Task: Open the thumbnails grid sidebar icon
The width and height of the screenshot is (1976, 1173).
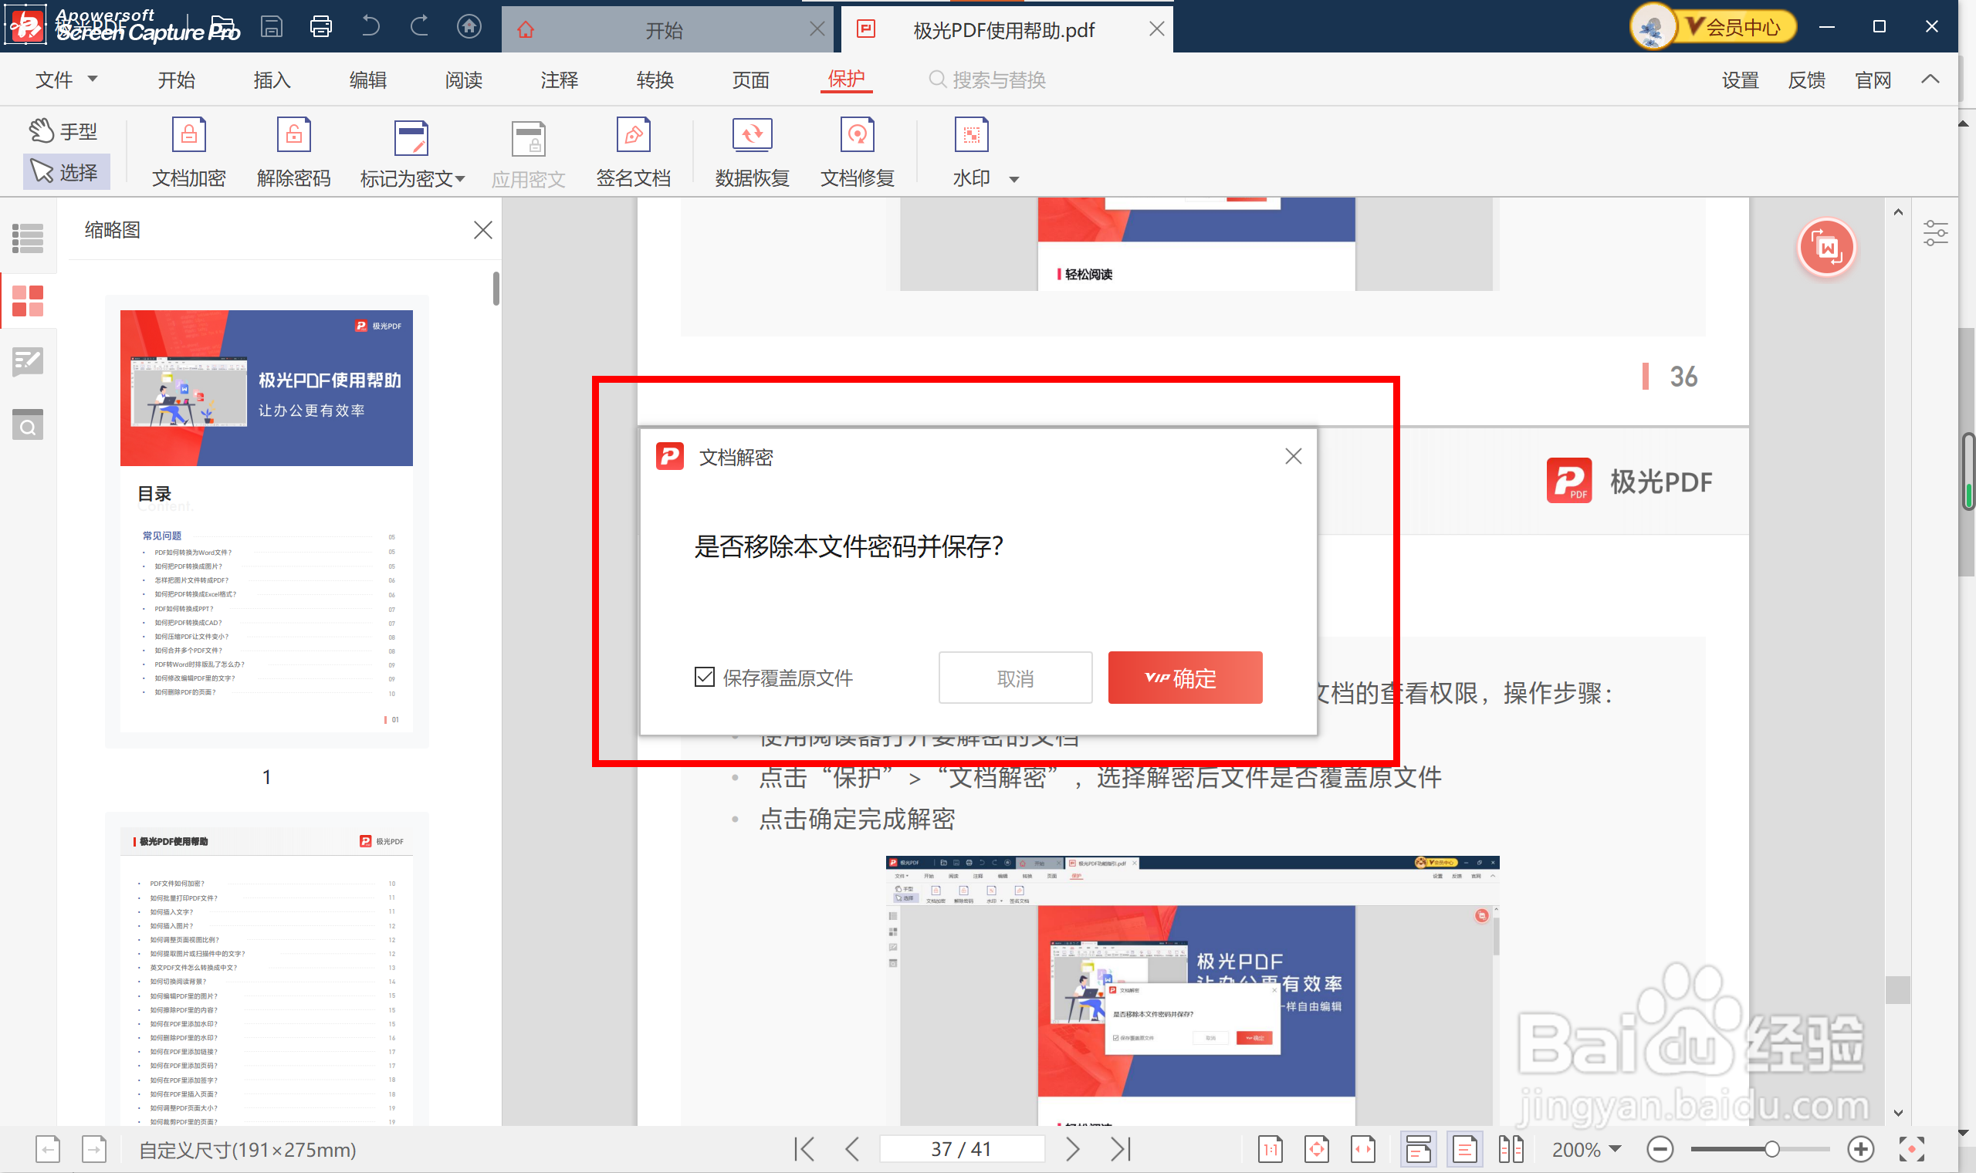Action: pos(28,301)
